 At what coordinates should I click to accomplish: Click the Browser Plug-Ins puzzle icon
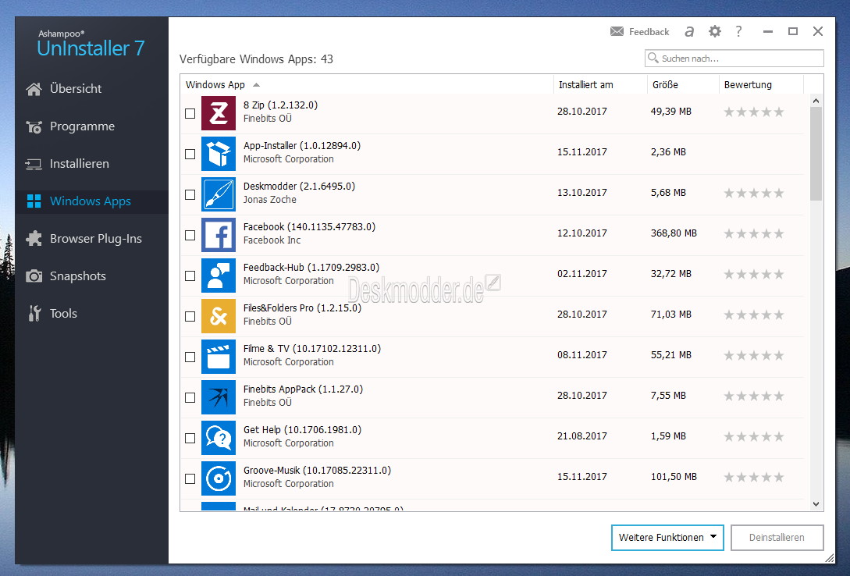[x=34, y=238]
